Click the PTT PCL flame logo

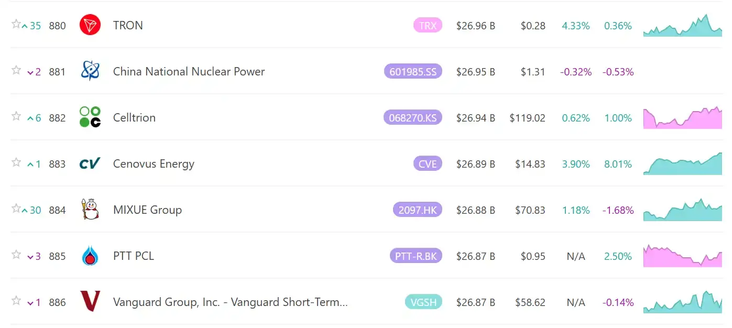(x=90, y=256)
